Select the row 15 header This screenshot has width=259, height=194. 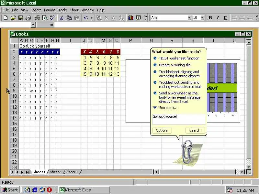pos(14,124)
